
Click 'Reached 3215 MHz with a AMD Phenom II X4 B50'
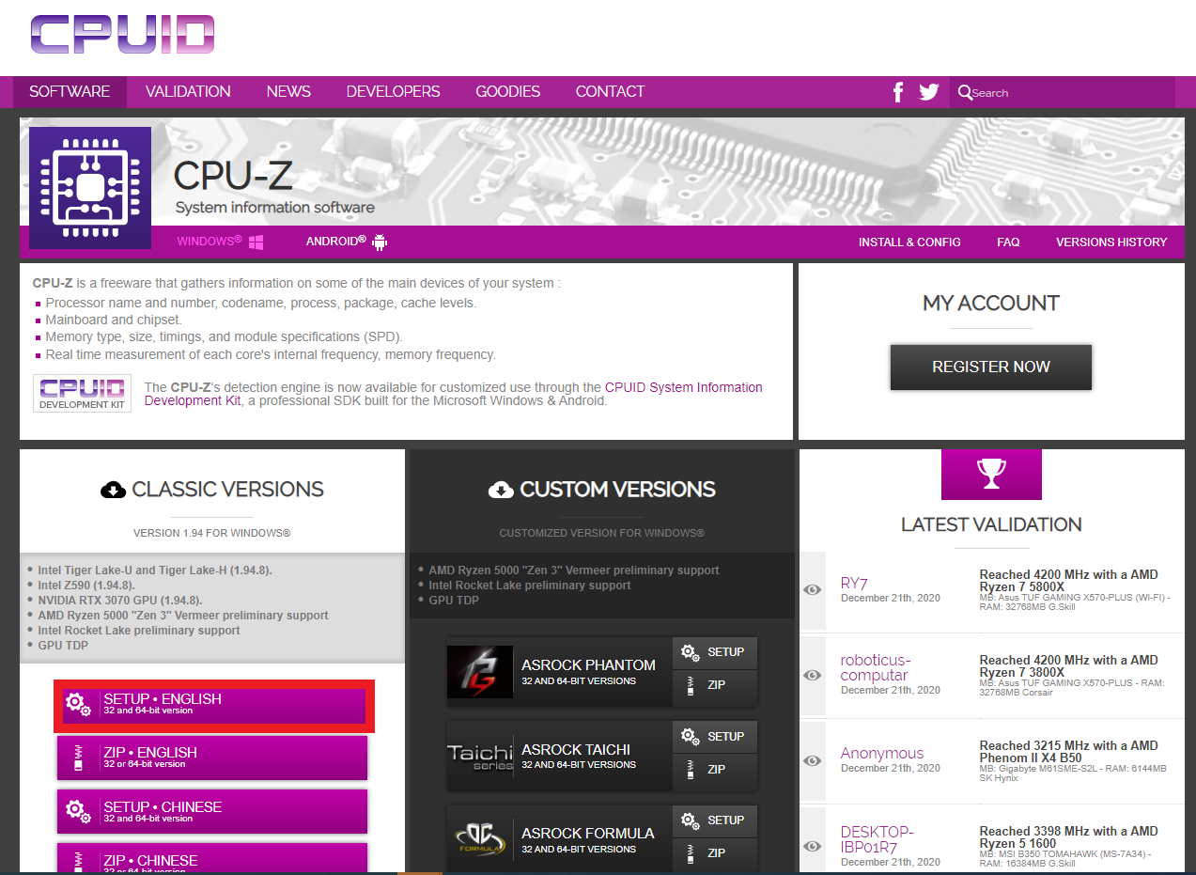[x=1069, y=752]
